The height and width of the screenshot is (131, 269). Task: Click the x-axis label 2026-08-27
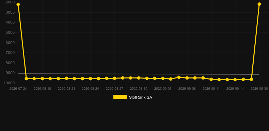click(114, 89)
